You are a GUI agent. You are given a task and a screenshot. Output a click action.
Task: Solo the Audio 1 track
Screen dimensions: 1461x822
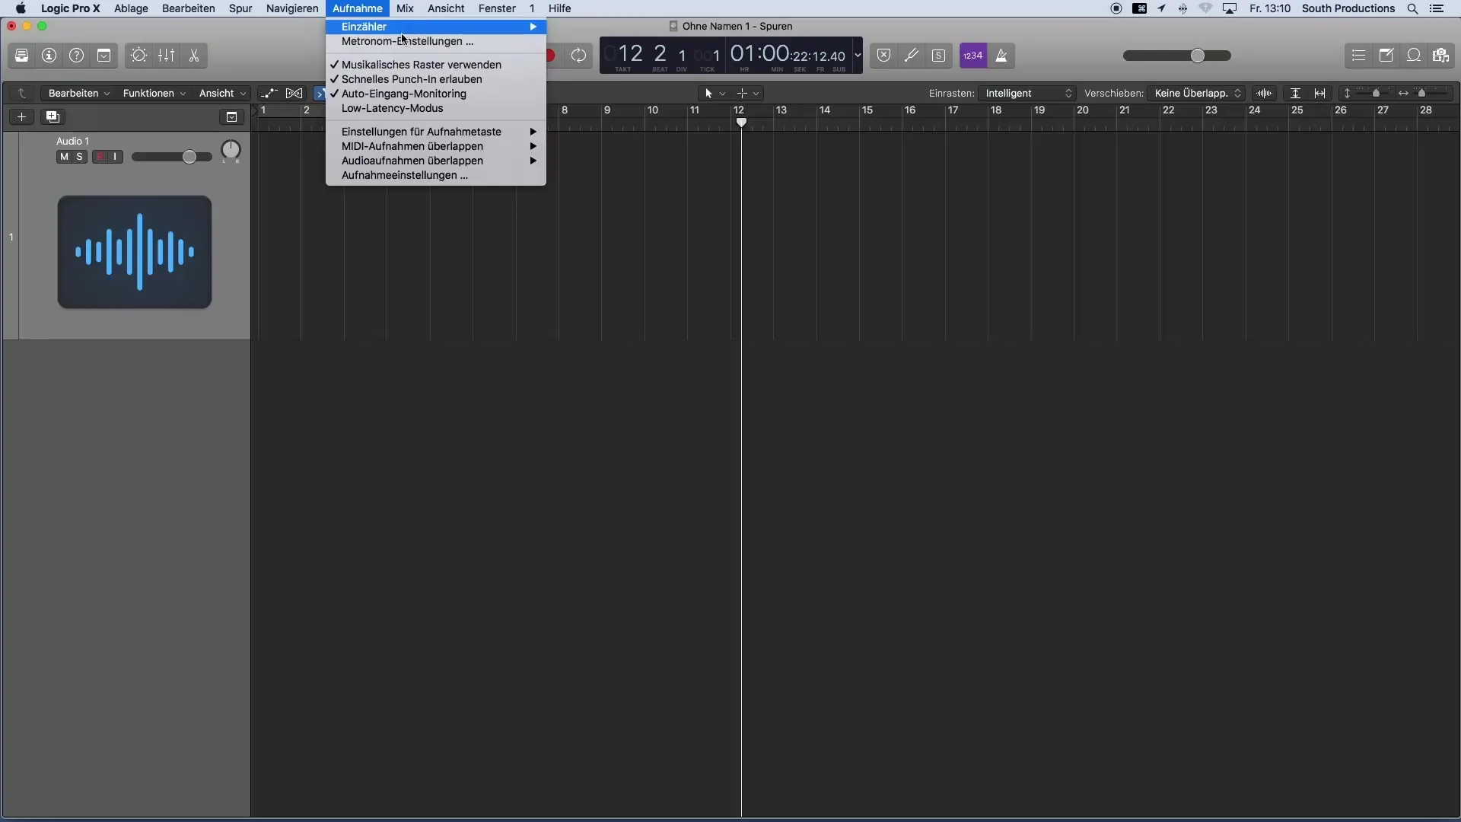(79, 157)
